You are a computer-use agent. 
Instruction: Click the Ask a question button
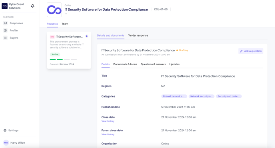click(251, 51)
